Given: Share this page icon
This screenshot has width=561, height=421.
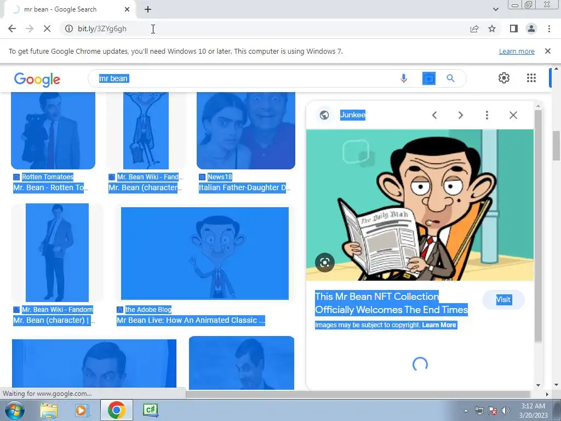Looking at the screenshot, I should click(474, 29).
